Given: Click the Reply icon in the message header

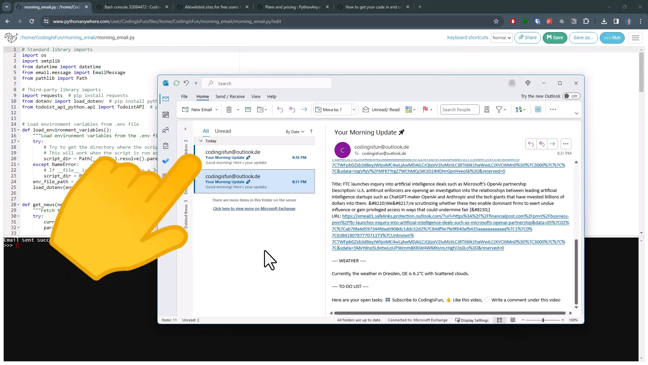Looking at the screenshot, I should (x=531, y=144).
